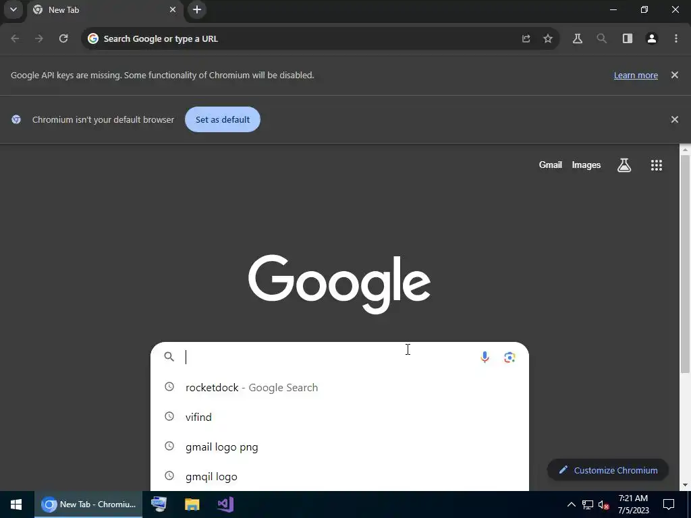Click the scrollbar up arrow

[x=685, y=150]
